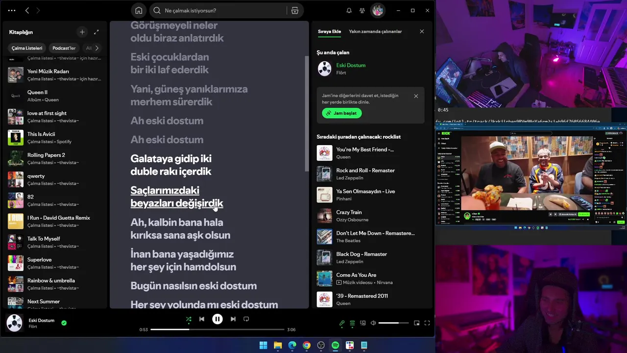Toggle liked checkmark for Eski Dostum
This screenshot has width=627, height=353.
[64, 323]
